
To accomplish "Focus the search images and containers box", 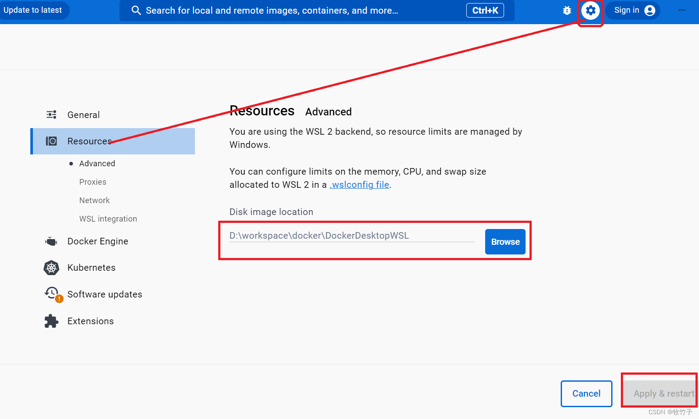I will click(x=317, y=11).
